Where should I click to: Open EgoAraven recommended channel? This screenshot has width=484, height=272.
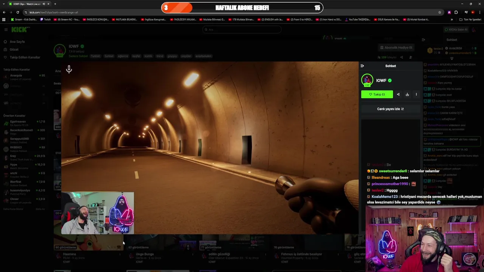[x=24, y=123]
